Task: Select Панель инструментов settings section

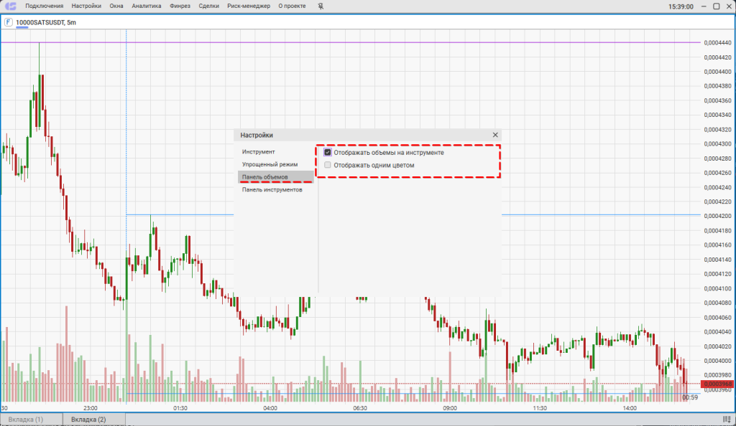Action: [276, 189]
